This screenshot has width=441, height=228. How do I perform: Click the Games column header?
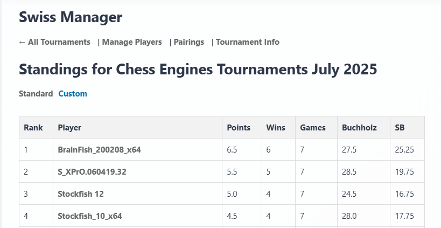point(313,128)
